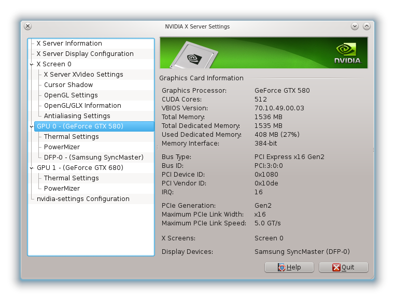Screen dimensions: 395x300
Task: Click the NVIDIA logo in the banner
Action: click(348, 53)
